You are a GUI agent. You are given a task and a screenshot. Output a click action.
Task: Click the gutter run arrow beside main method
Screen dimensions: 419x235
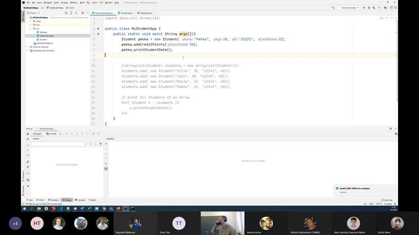pos(98,34)
